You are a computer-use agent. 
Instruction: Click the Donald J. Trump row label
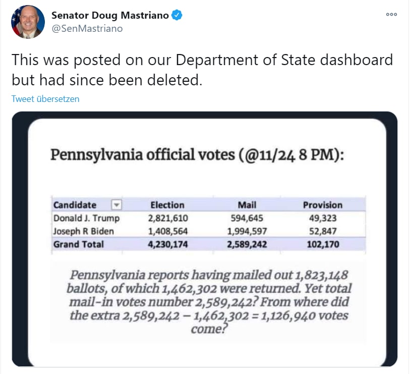click(86, 218)
